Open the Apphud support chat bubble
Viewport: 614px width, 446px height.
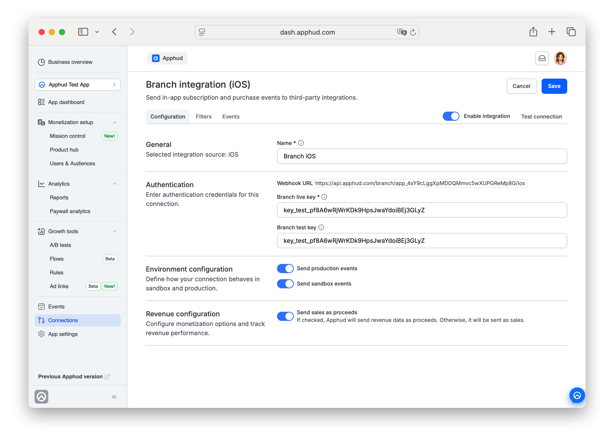[x=577, y=395]
